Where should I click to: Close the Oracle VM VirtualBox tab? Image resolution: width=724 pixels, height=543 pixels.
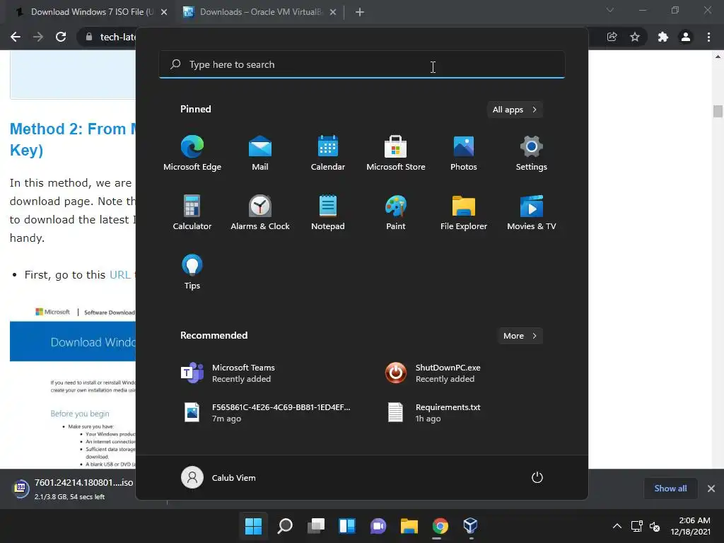tap(333, 12)
